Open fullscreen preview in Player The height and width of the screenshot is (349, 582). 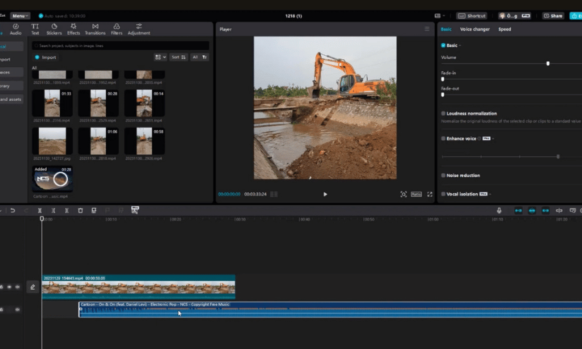[x=430, y=194]
